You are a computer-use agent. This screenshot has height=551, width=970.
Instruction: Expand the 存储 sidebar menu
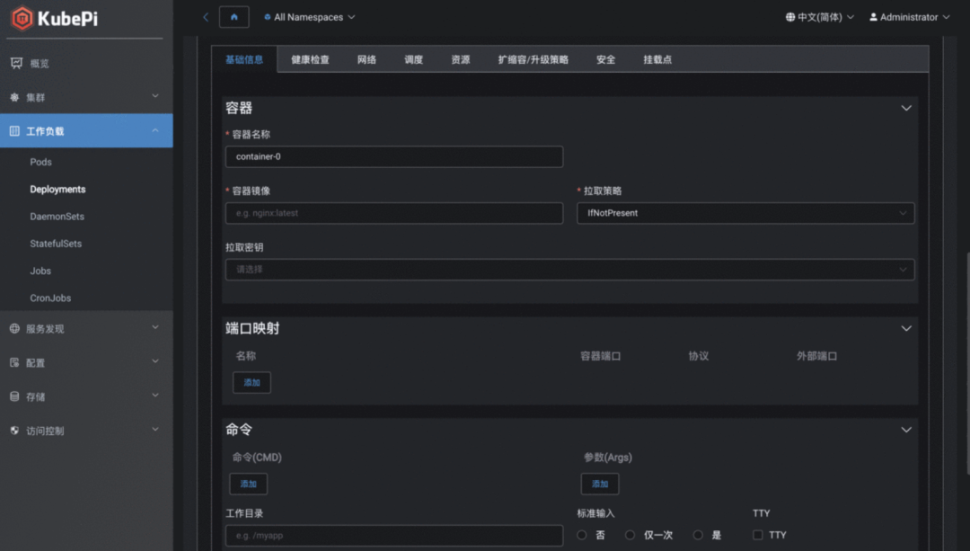click(x=155, y=395)
